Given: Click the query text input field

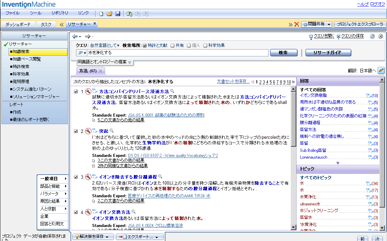Looking at the screenshot, I should (177, 53).
